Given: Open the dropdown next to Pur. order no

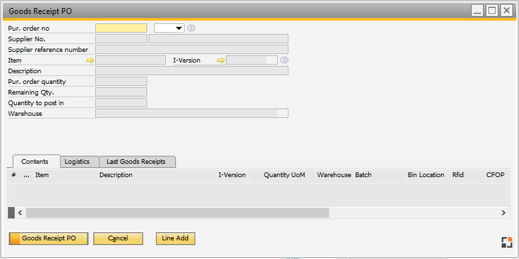Looking at the screenshot, I should (169, 28).
